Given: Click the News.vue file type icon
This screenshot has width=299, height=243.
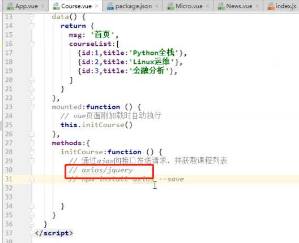Looking at the screenshot, I should (221, 6).
